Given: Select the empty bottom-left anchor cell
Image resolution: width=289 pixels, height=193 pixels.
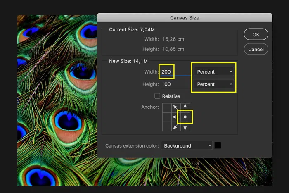Looking at the screenshot, I should coord(166,127).
